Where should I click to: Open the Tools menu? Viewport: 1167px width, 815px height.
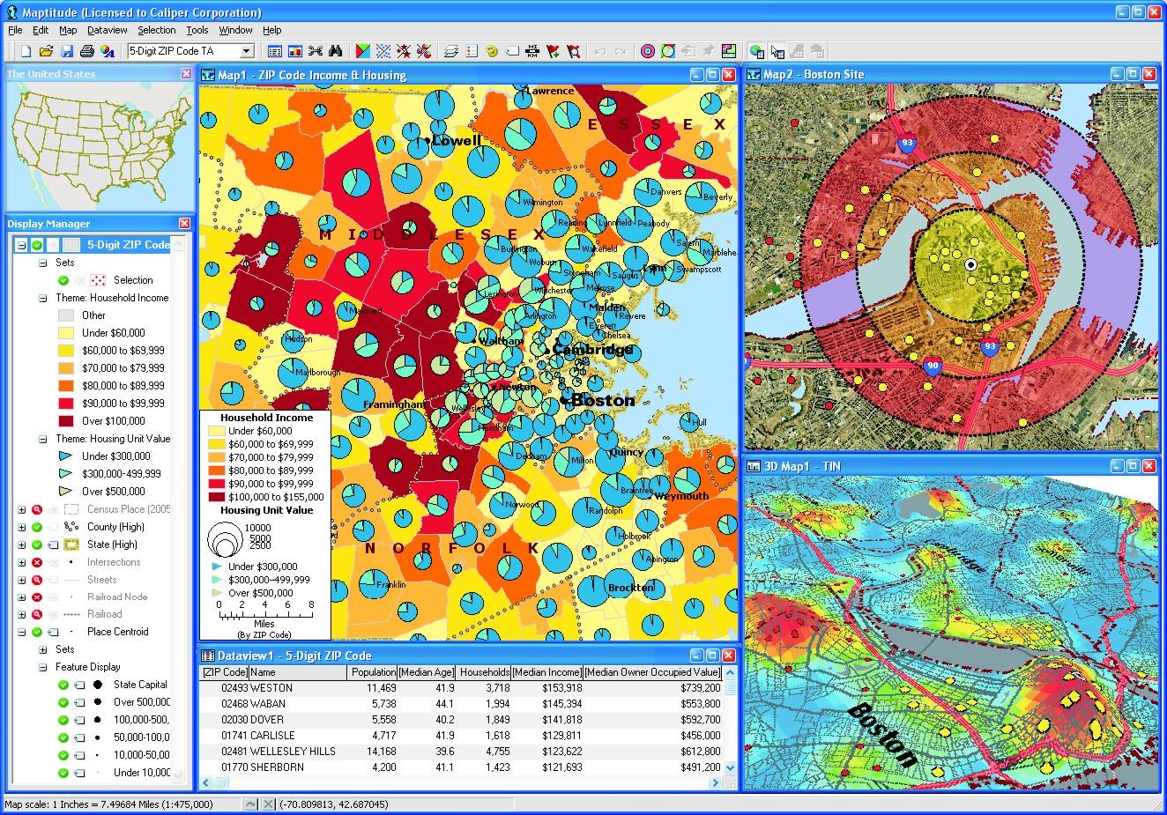[x=197, y=30]
